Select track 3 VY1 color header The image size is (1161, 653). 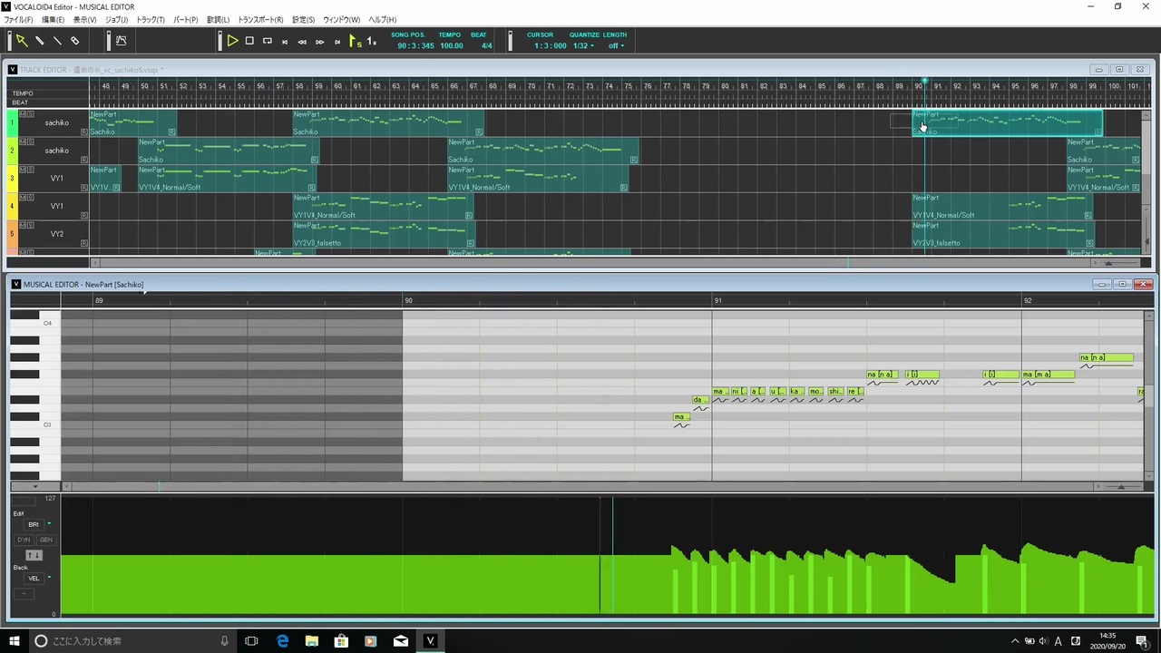13,178
